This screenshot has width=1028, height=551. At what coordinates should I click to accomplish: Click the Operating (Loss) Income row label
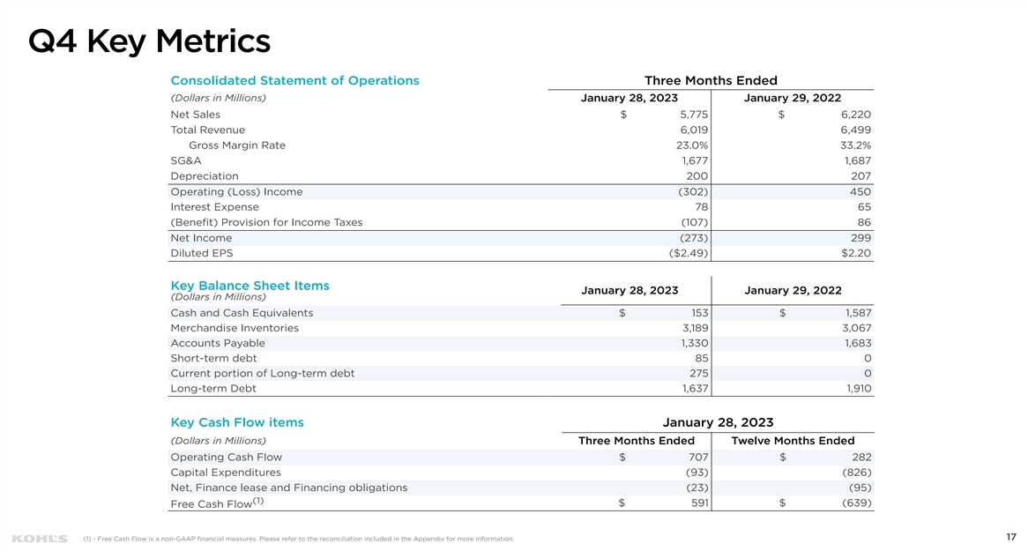point(235,191)
